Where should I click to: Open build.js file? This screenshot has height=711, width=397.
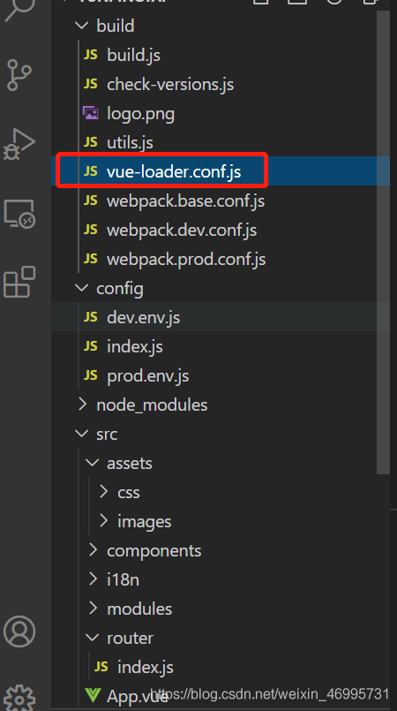(133, 55)
